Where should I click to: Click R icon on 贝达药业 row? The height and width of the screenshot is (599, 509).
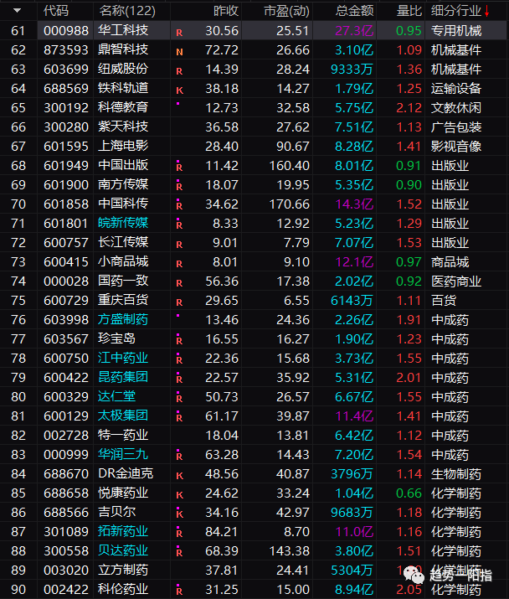[179, 551]
